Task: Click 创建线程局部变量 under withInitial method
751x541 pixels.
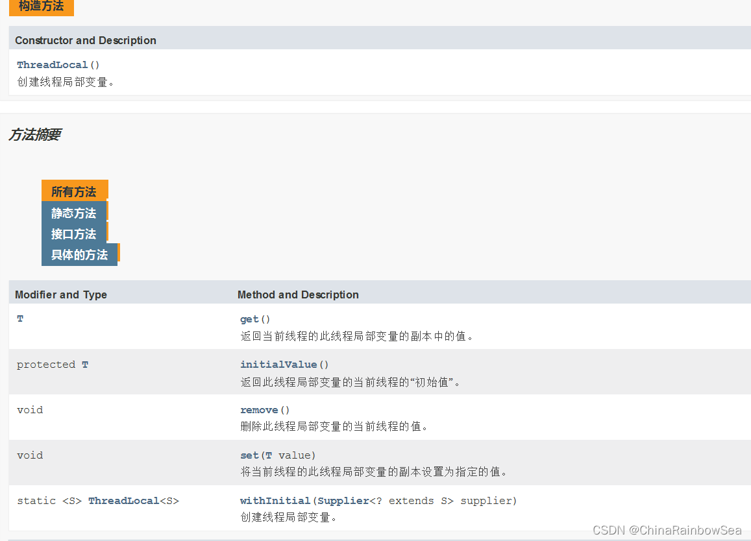Action: click(x=288, y=517)
